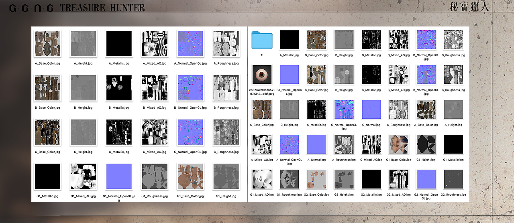Click G1_Roughness.jpg file name in right window
This screenshot has width=514, height=223.
tap(289, 195)
